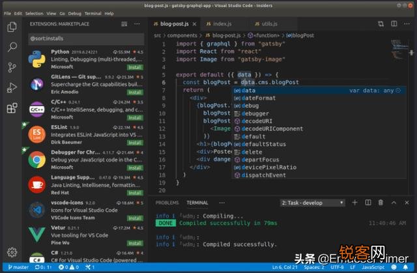Clear extensions search results icon
417x273 pixels.
[124, 24]
